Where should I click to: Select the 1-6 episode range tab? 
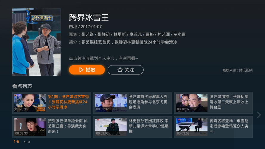16,142
